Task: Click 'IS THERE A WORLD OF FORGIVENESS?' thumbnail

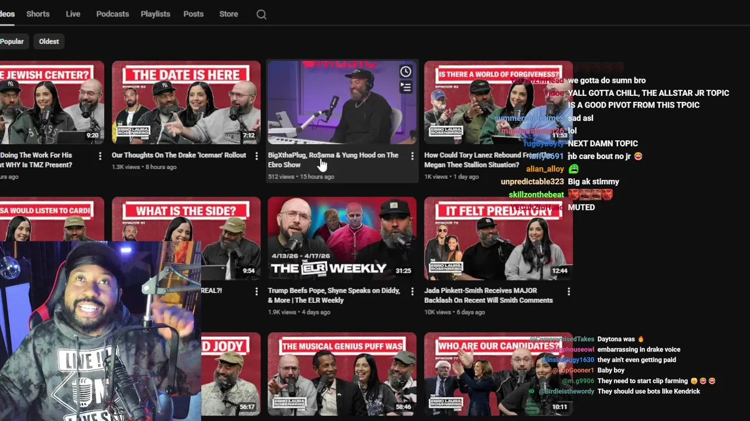Action: point(498,102)
